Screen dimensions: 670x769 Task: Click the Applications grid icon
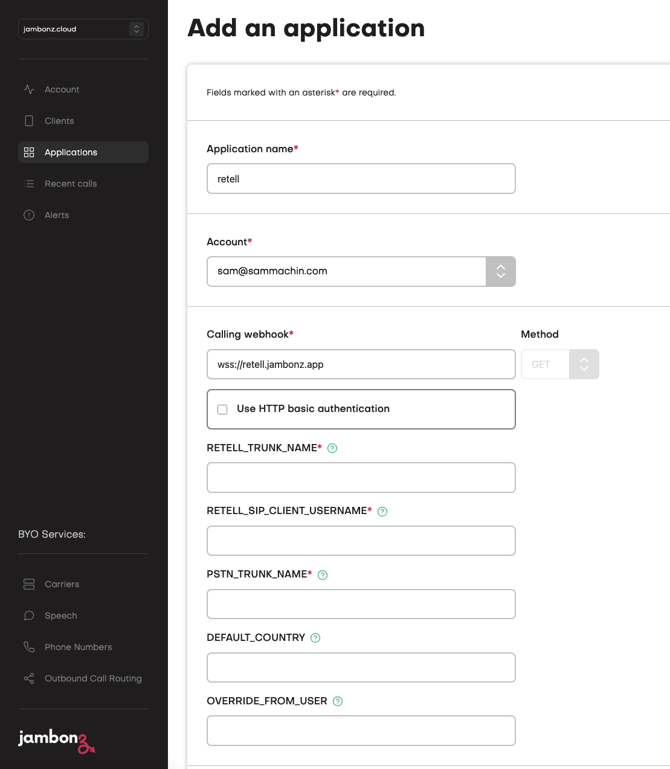[29, 152]
